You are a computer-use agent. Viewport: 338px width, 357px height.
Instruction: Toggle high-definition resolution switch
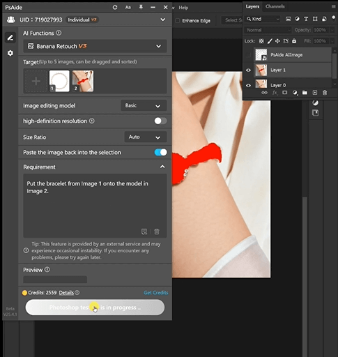point(160,121)
